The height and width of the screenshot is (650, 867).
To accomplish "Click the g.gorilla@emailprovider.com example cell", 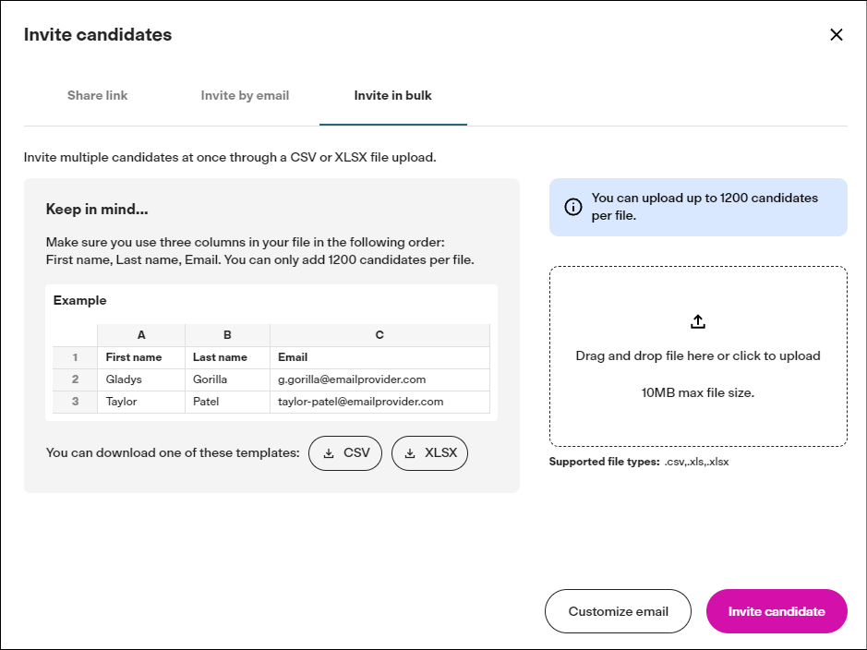I will pyautogui.click(x=379, y=379).
